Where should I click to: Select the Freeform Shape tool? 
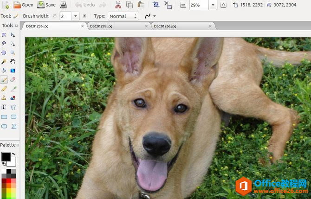pos(13,126)
